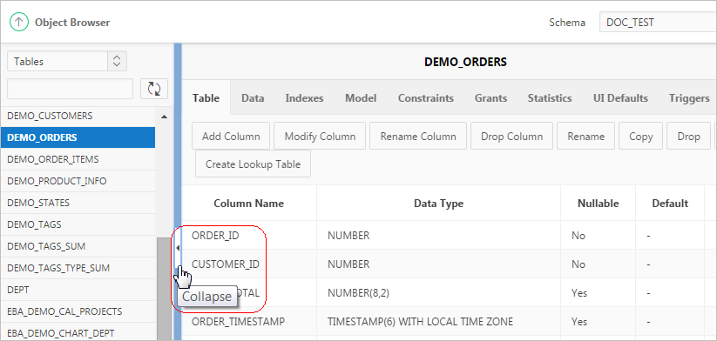
Task: Click the object search input field
Action: [70, 89]
